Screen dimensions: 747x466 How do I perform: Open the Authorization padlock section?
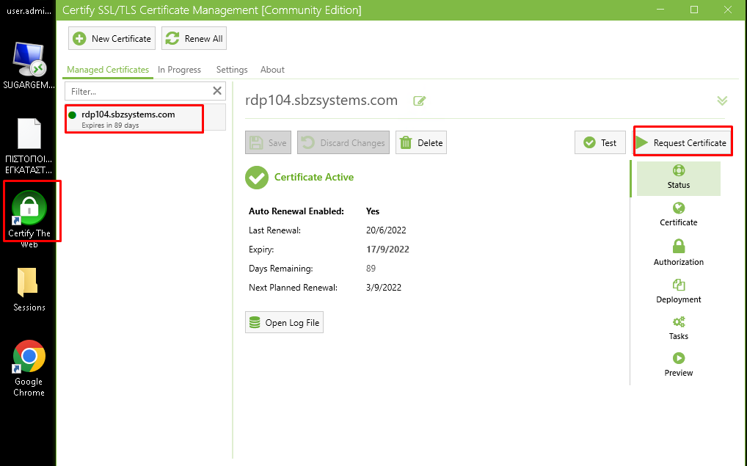pos(679,252)
